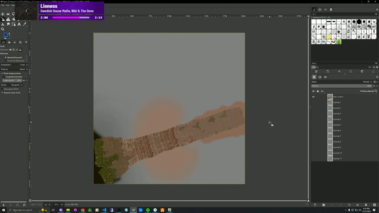Select the Move tool in toolbox

coord(3,14)
